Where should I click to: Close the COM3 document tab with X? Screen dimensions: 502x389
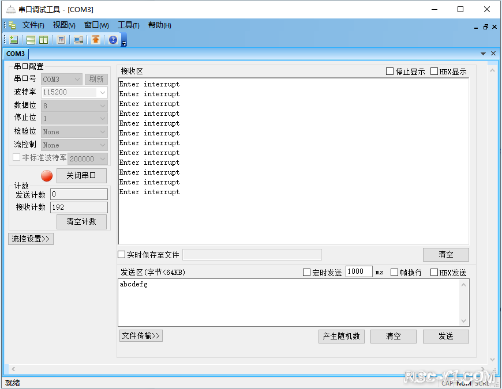493,54
